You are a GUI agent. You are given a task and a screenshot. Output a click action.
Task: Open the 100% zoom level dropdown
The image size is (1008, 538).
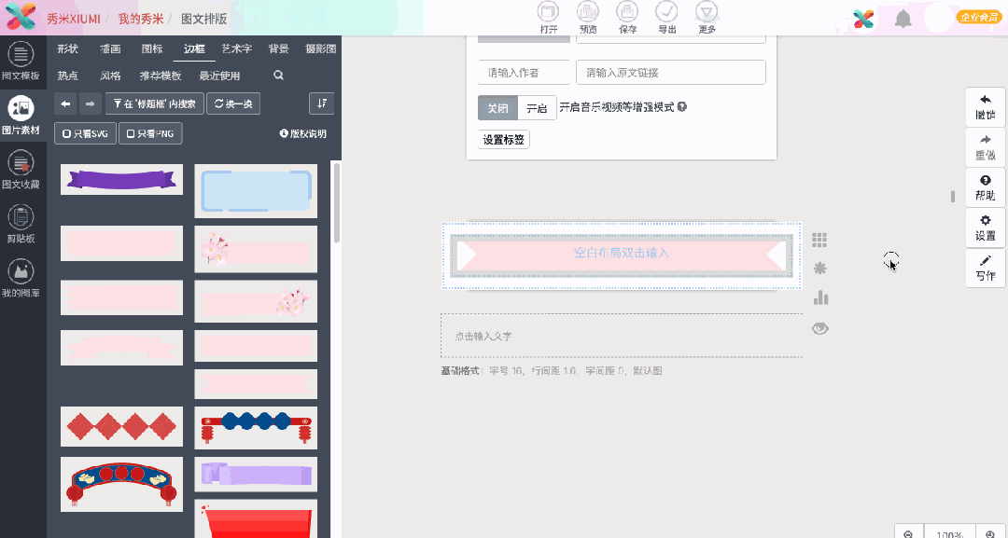tap(952, 532)
